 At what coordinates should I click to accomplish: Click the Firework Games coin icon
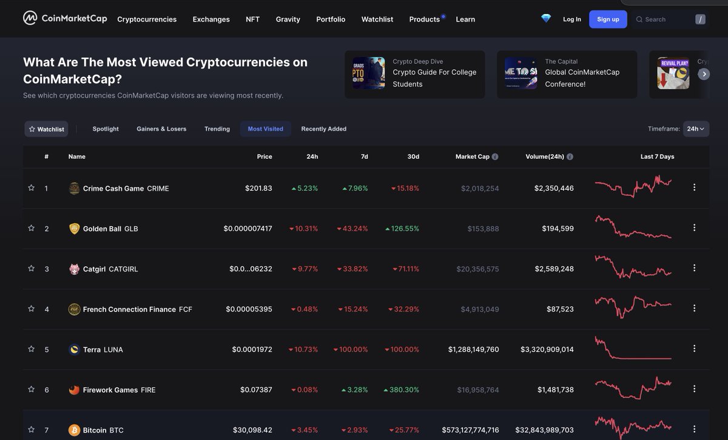(74, 390)
